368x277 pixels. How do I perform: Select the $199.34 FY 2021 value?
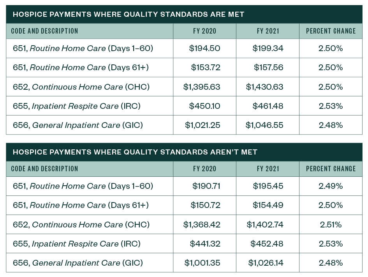click(x=268, y=48)
